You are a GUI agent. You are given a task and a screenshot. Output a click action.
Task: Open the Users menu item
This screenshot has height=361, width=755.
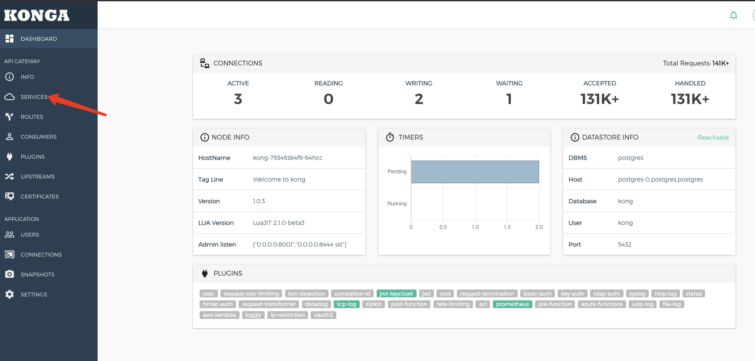[x=30, y=234]
